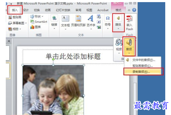This screenshot has height=115, width=171.
Task: Click the 音频 audio speaker icon
Action: coord(129,42)
